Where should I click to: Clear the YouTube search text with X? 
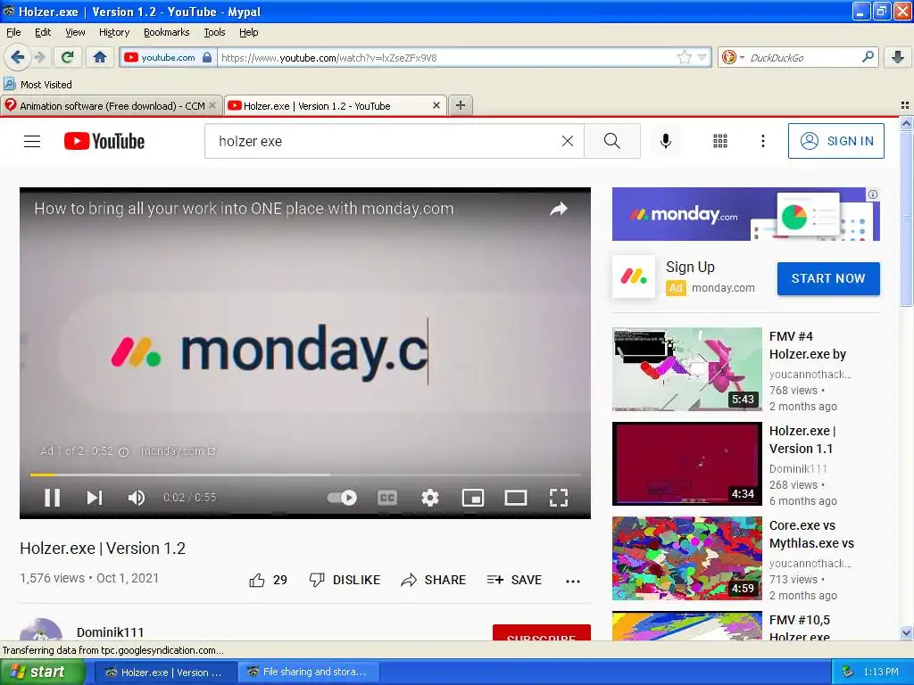[x=568, y=141]
